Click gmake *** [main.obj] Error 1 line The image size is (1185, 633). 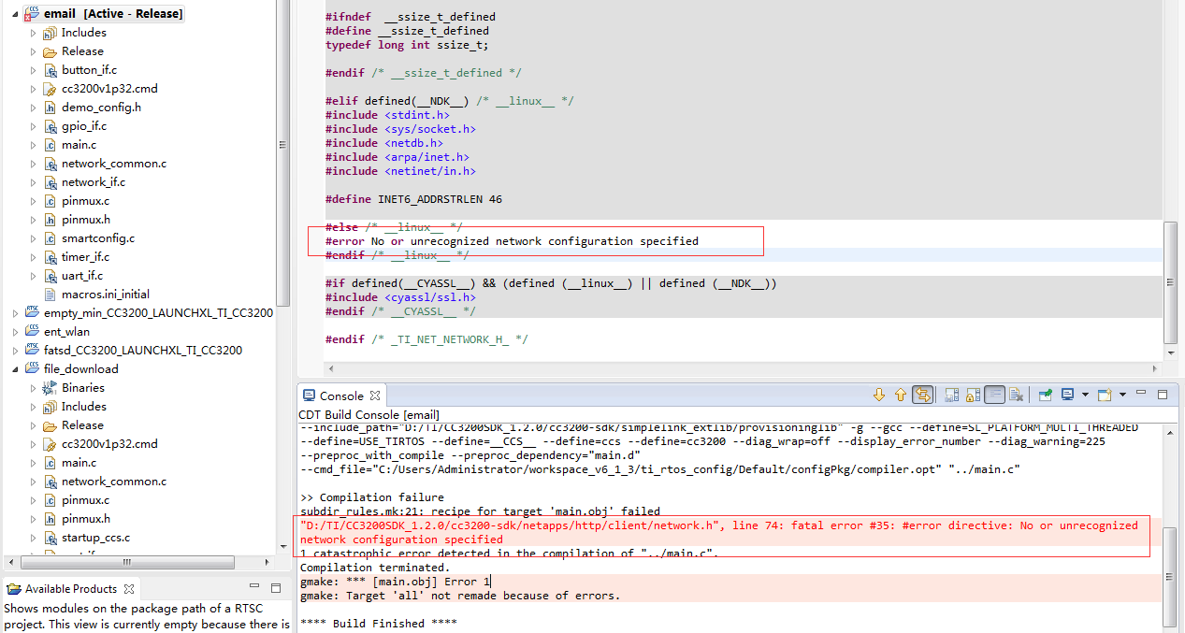[395, 582]
